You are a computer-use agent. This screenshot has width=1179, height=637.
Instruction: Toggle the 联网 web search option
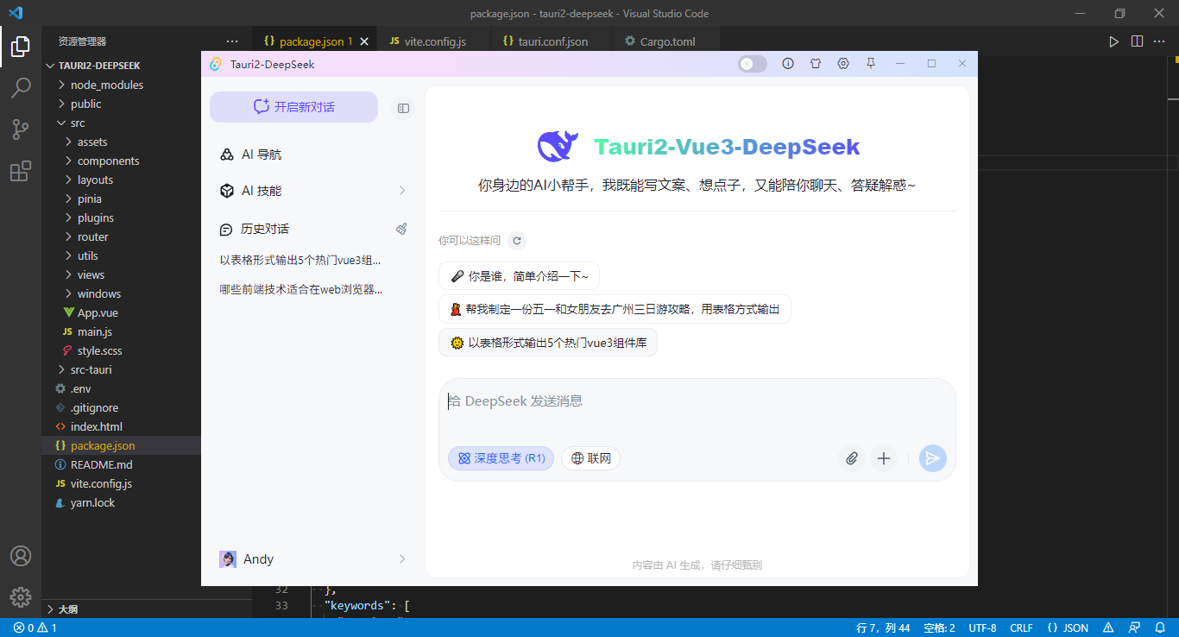click(x=591, y=458)
